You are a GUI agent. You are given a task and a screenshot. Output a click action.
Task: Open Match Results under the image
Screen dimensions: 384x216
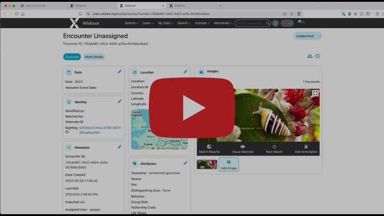point(209,149)
